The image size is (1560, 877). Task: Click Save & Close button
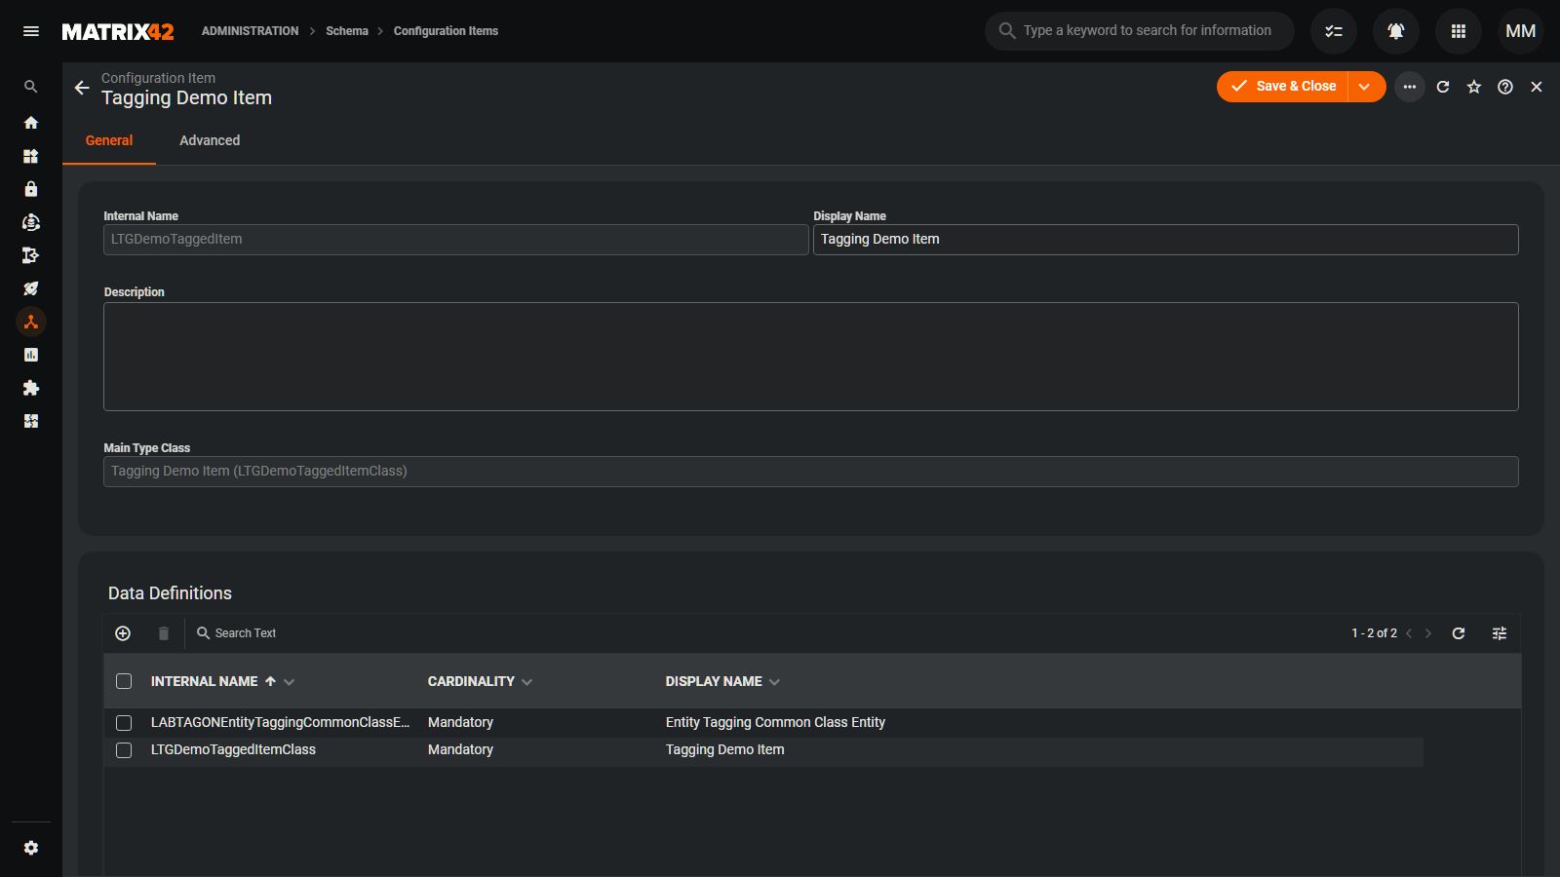pyautogui.click(x=1283, y=87)
